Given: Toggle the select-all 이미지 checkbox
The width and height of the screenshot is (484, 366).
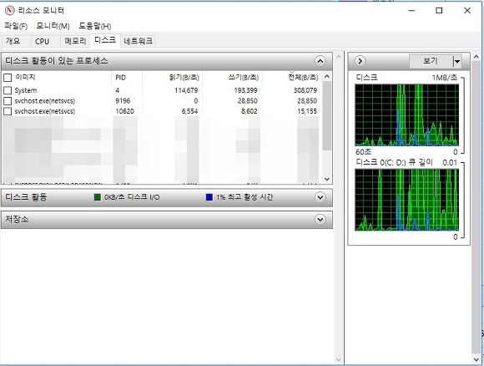Looking at the screenshot, I should pyautogui.click(x=8, y=78).
